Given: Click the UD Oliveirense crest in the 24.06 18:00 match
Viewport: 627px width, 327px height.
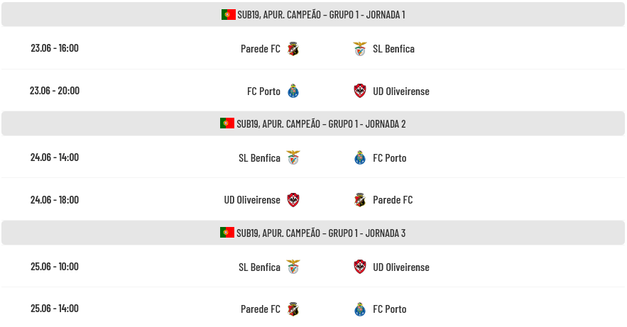Looking at the screenshot, I should click(293, 199).
